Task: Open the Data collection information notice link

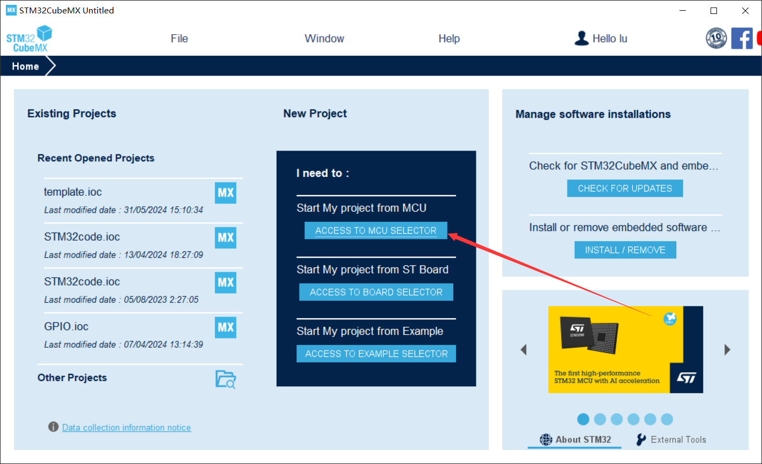Action: (126, 428)
